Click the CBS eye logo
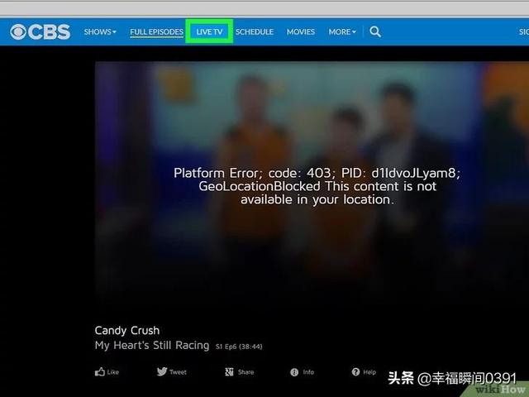 (x=18, y=32)
